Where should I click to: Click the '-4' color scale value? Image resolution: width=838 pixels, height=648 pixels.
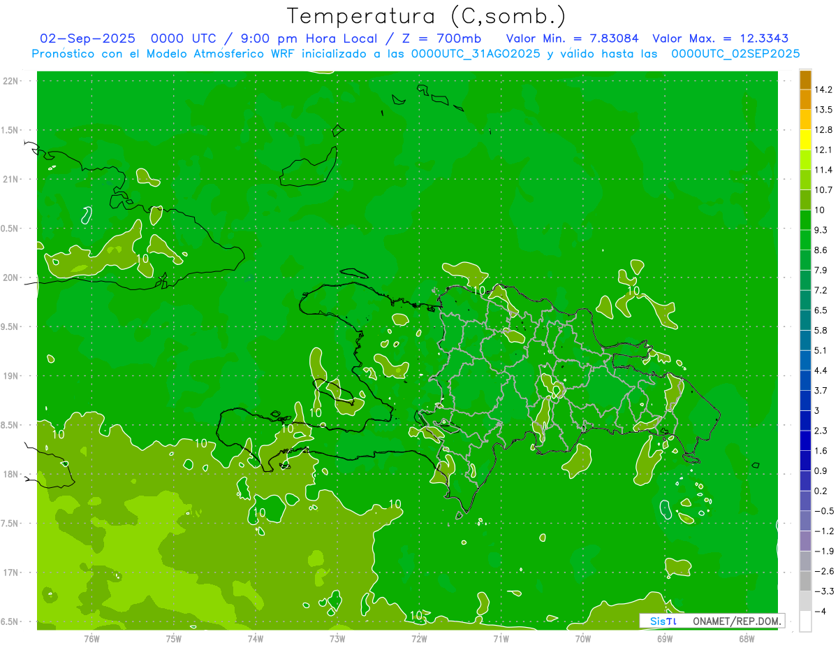(821, 612)
